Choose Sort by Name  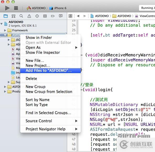50,100
